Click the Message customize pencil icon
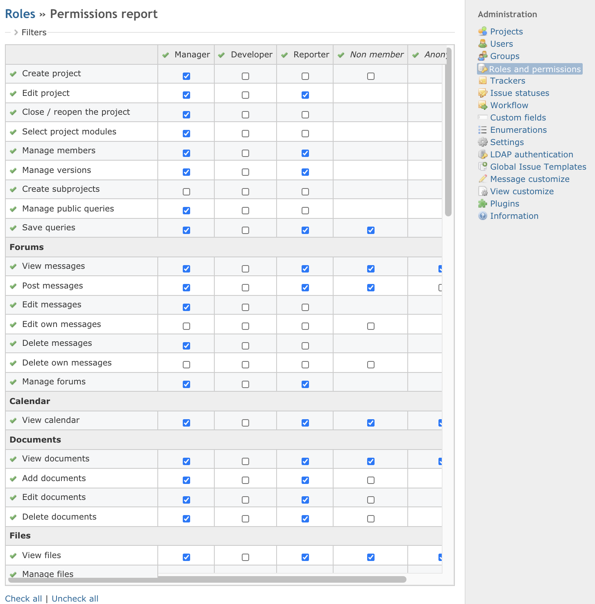Image resolution: width=595 pixels, height=604 pixels. tap(483, 179)
